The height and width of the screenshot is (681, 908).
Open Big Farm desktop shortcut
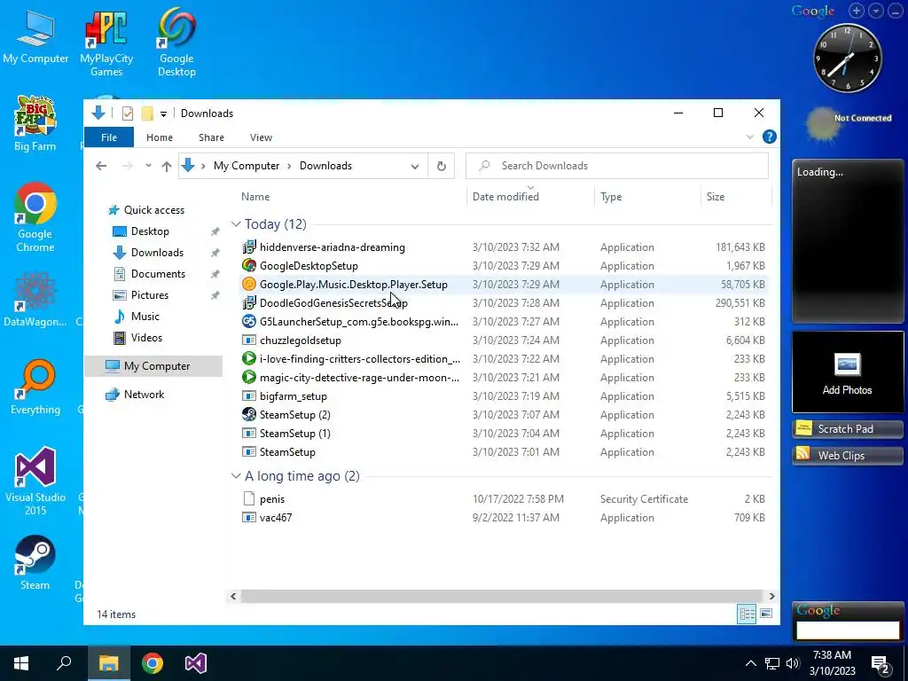35,123
